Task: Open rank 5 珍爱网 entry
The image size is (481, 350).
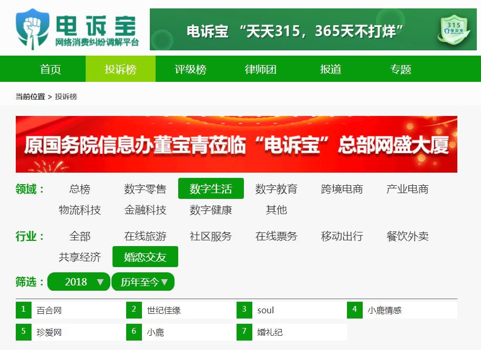Action: point(71,332)
